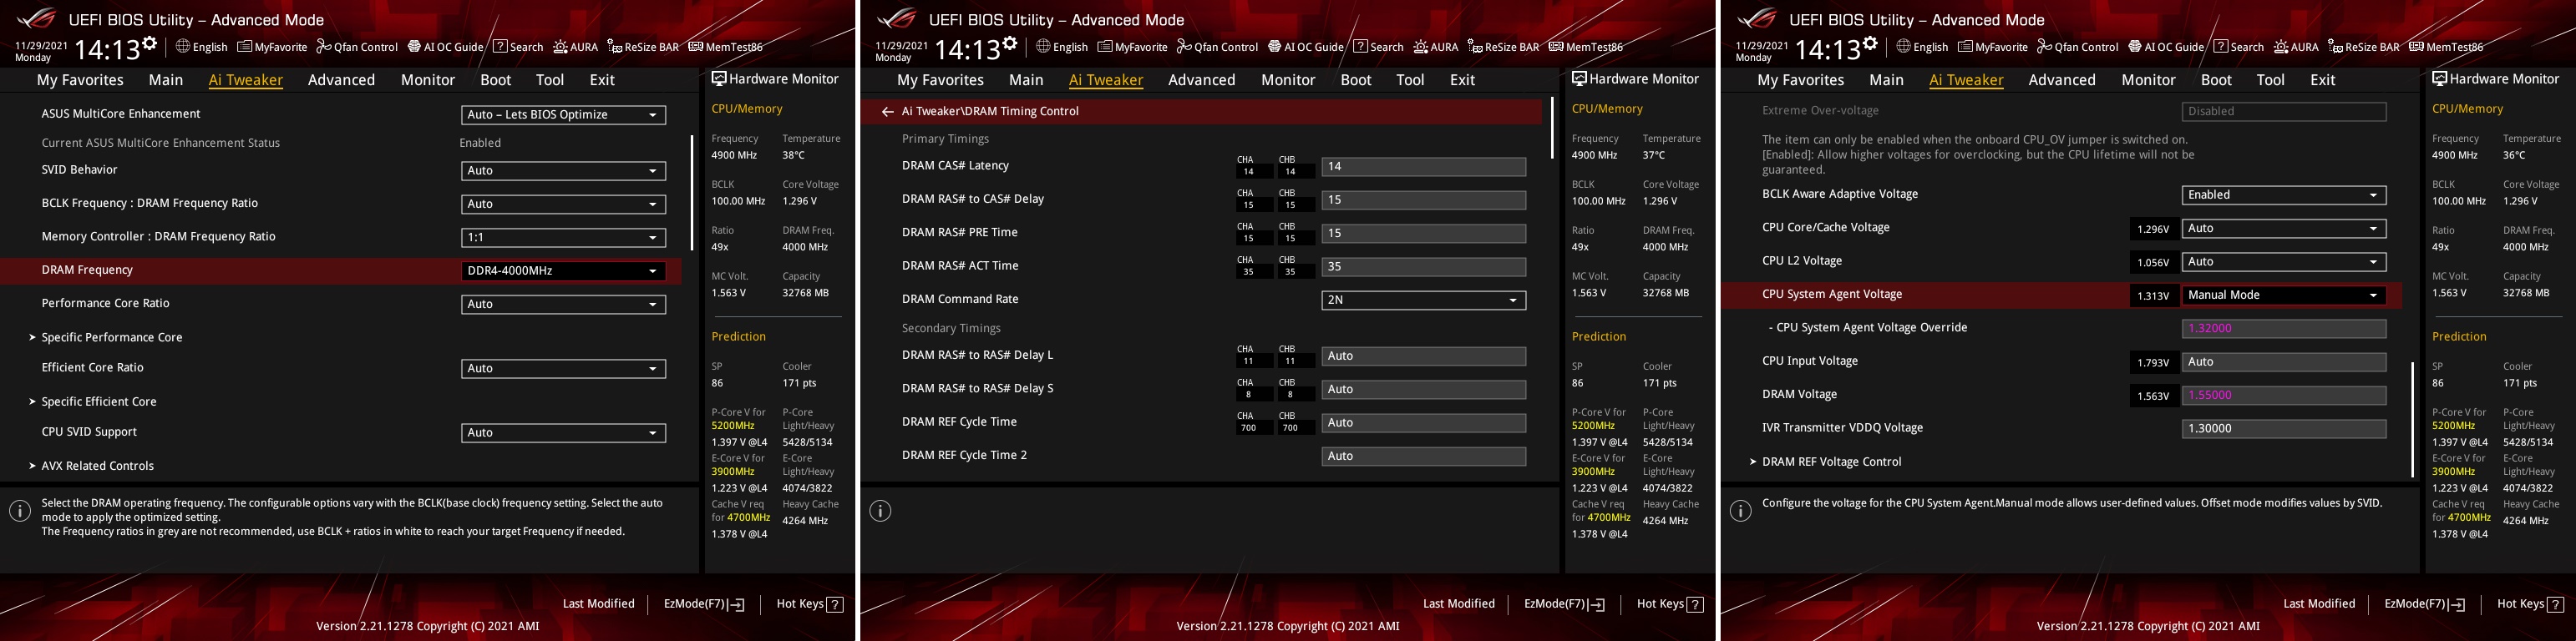
Task: Click Hot Keys on the DRAM Frequency screen
Action: coord(810,604)
